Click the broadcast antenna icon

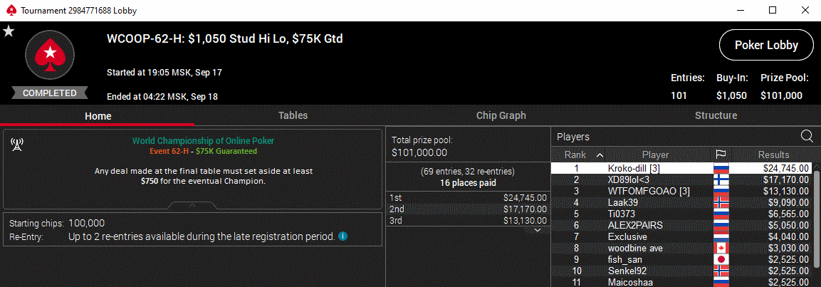click(17, 145)
